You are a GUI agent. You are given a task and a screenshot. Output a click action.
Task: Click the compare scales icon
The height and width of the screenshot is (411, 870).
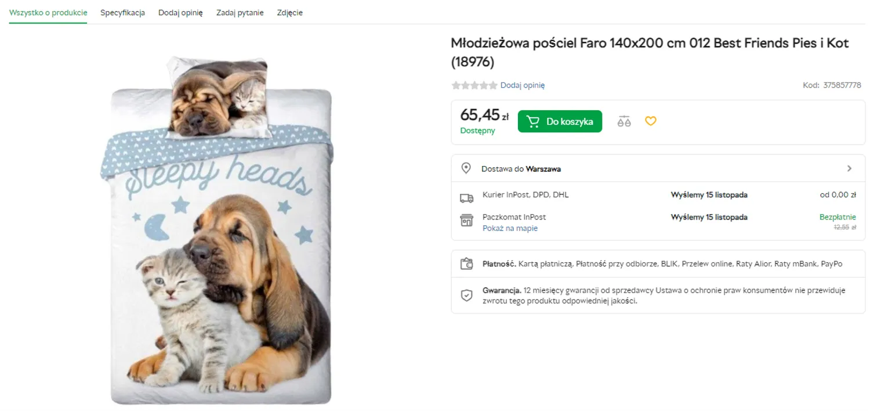click(624, 121)
